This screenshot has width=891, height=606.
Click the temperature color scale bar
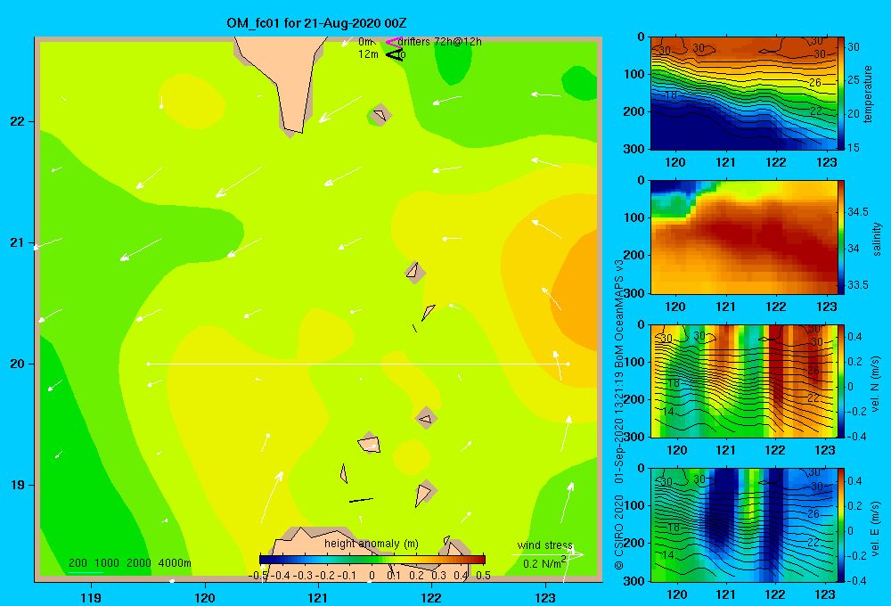[841, 94]
